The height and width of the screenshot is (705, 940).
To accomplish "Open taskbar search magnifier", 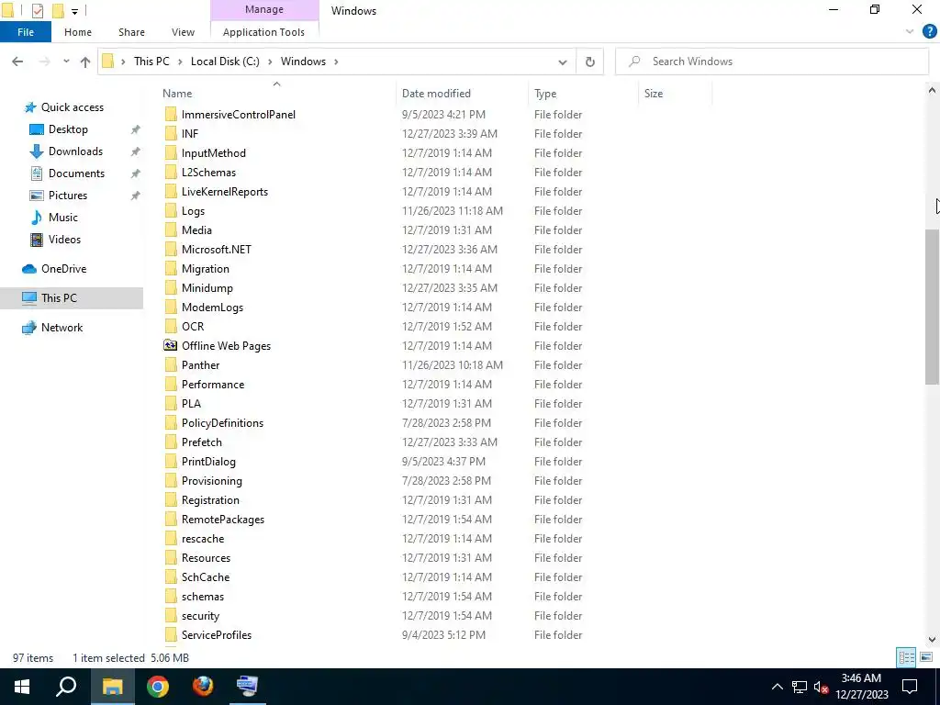I will (x=66, y=687).
